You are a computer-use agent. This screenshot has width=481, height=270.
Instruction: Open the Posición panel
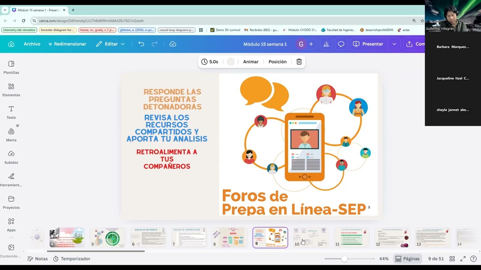278,62
